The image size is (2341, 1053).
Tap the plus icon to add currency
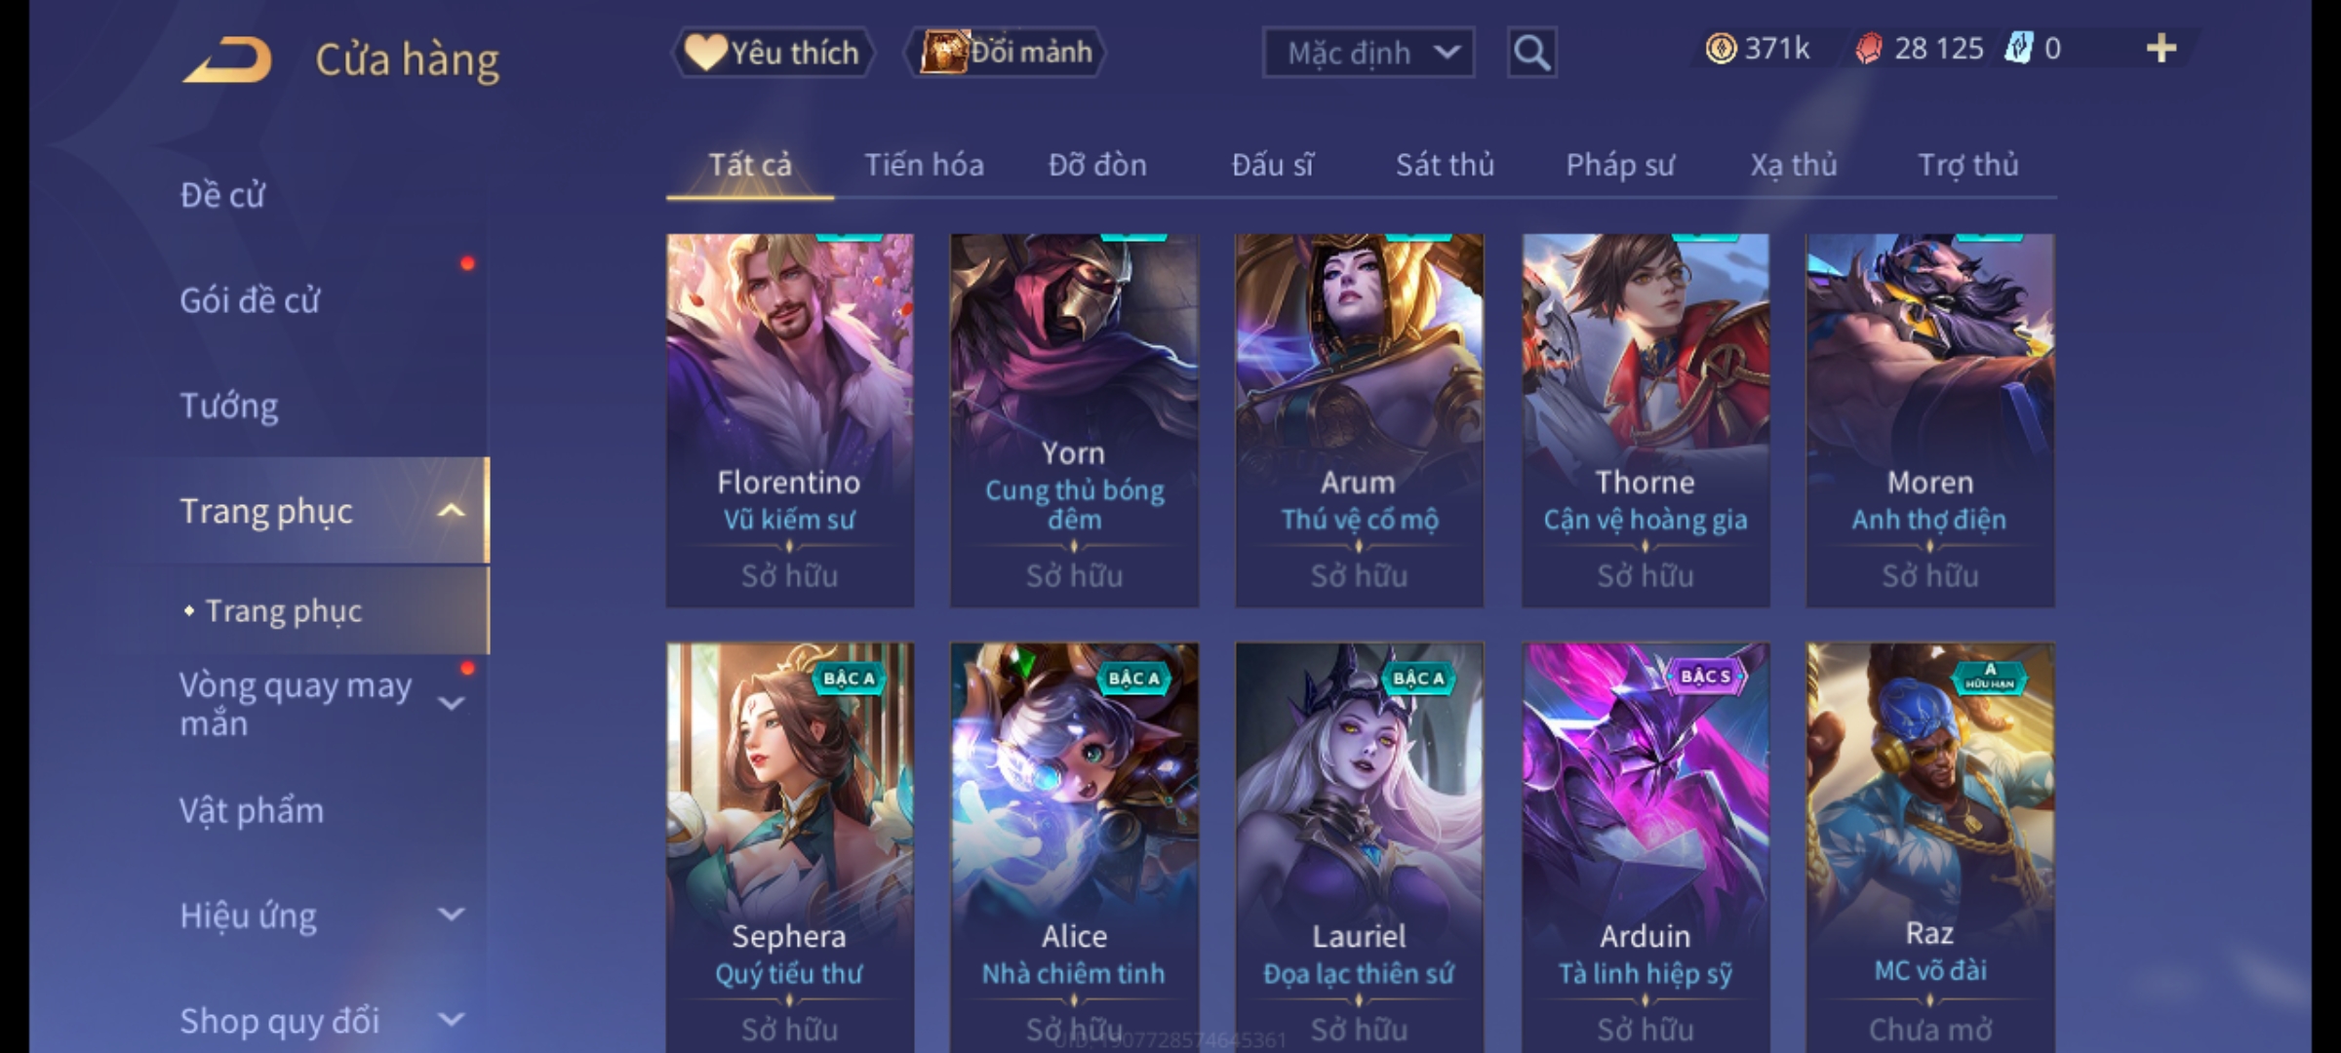pyautogui.click(x=2162, y=48)
